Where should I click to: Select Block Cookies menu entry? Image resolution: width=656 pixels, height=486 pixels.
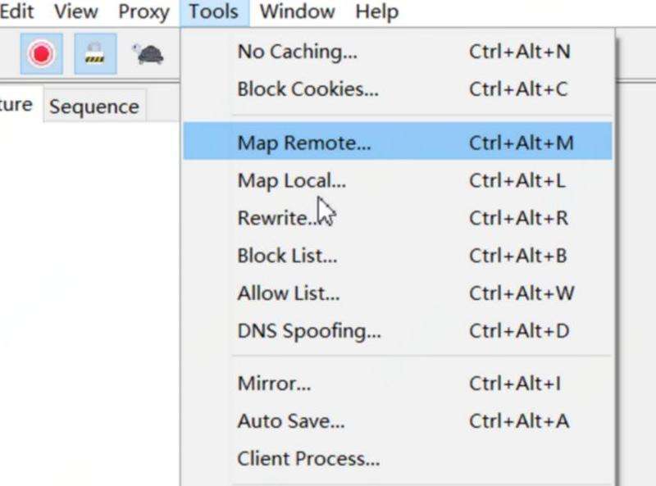[398, 89]
